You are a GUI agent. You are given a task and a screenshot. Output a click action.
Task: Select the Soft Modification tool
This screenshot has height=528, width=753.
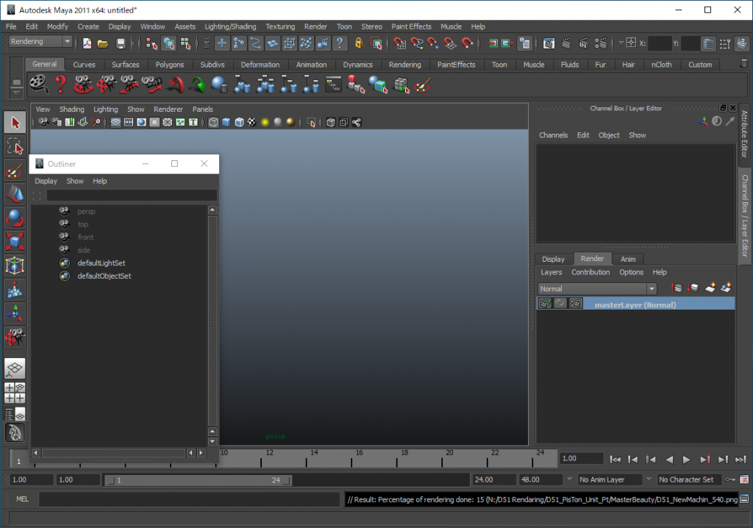[x=15, y=290]
